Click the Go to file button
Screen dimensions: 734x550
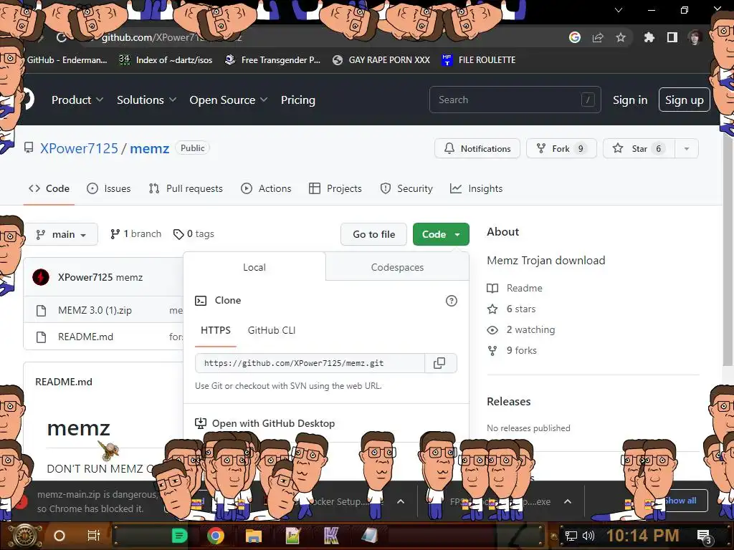coord(374,234)
